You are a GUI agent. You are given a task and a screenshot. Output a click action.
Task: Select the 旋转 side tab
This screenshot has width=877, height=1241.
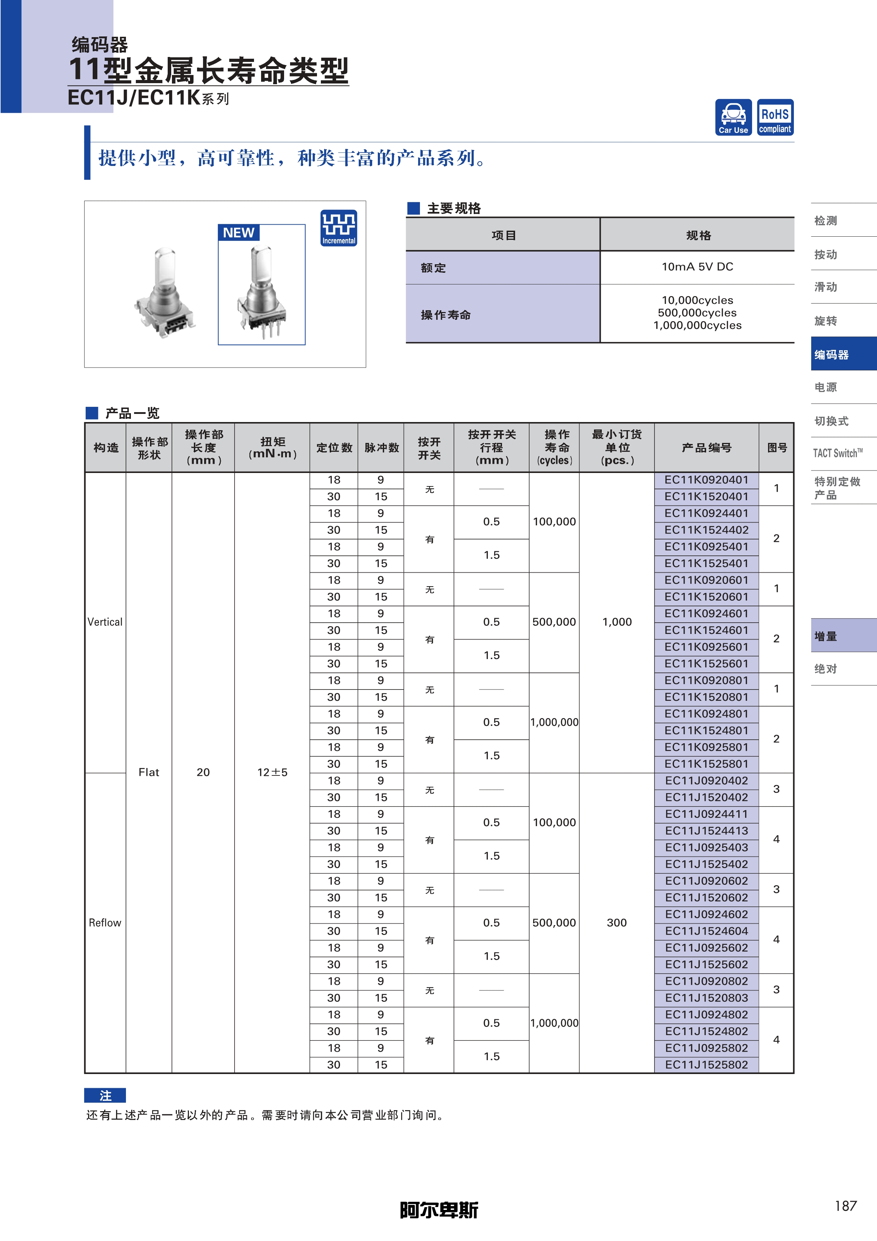point(826,321)
